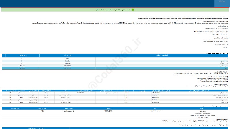Viewport: 230px width, 129px height.
Task: Click the green notice banner message text
Action: [114, 10]
